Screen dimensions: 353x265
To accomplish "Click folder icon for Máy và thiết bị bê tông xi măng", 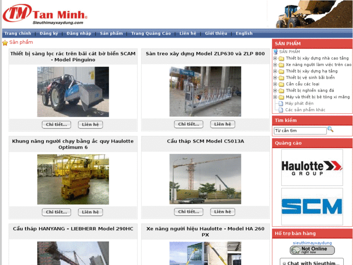I will 282,97.
